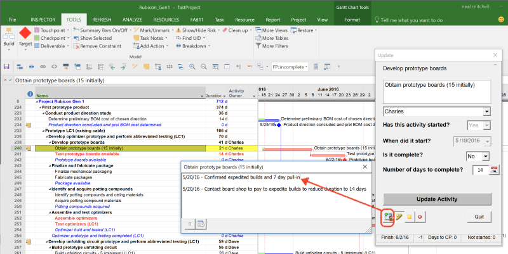Viewport: 508px width, 254px height.
Task: Open the FAB11 tab
Action: [x=197, y=20]
